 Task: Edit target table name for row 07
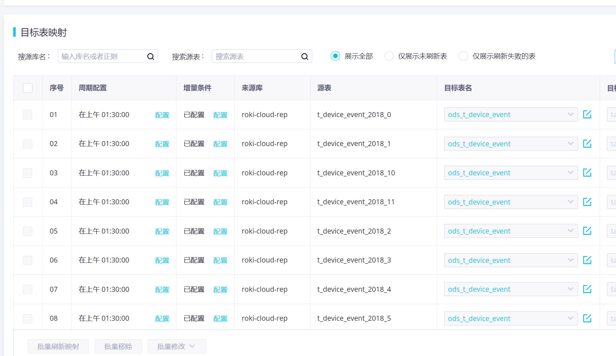click(587, 289)
